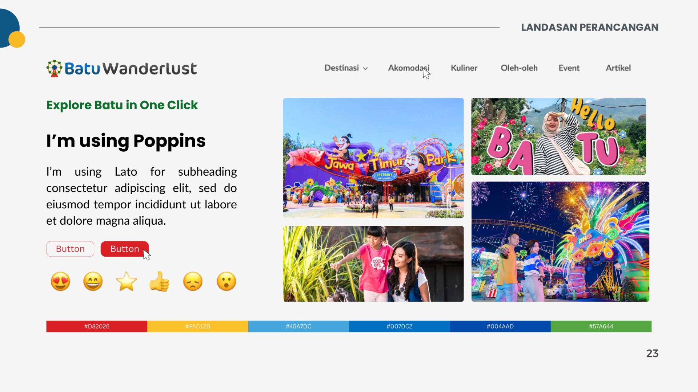Open the Artikel navigation item

(x=618, y=68)
